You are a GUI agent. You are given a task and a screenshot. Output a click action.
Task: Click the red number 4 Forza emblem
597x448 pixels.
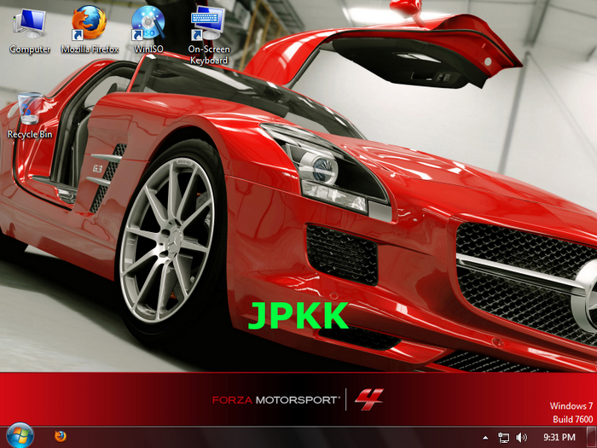click(368, 398)
